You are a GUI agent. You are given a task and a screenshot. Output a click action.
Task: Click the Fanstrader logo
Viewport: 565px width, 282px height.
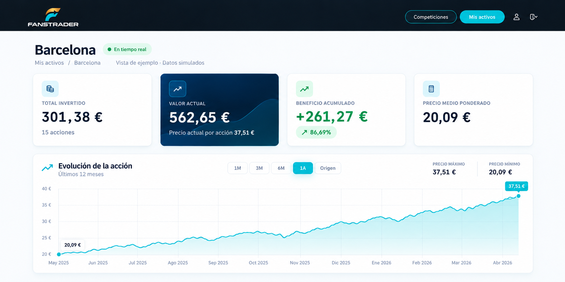[x=53, y=17]
